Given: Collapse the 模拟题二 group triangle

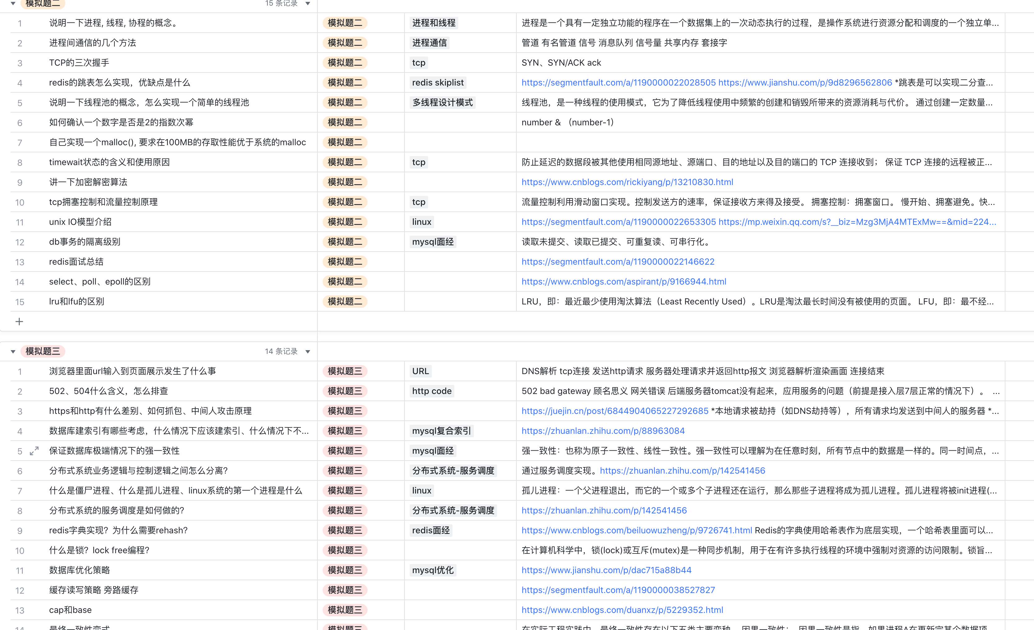Looking at the screenshot, I should point(13,3).
